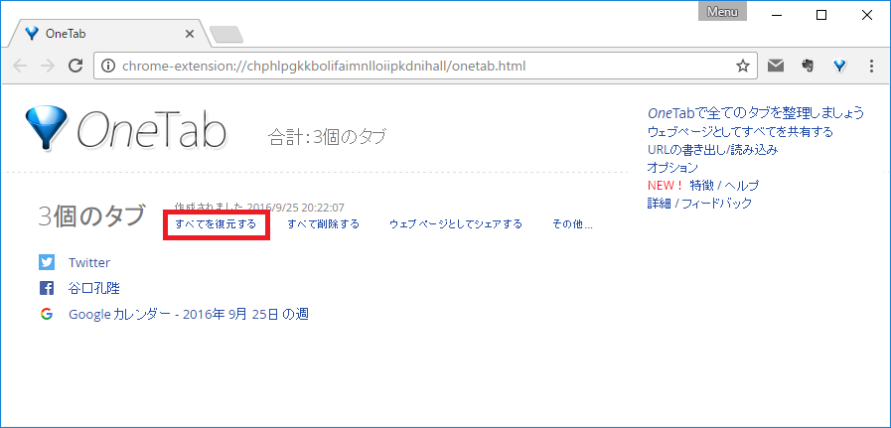
Task: Click the Evernote elephant extension icon
Action: [x=808, y=67]
